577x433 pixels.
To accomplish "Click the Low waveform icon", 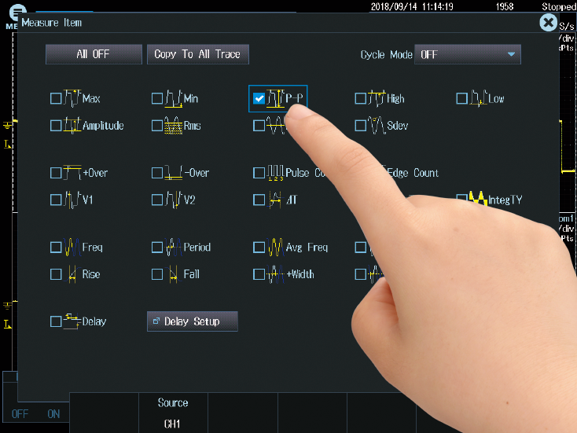I will coord(479,98).
